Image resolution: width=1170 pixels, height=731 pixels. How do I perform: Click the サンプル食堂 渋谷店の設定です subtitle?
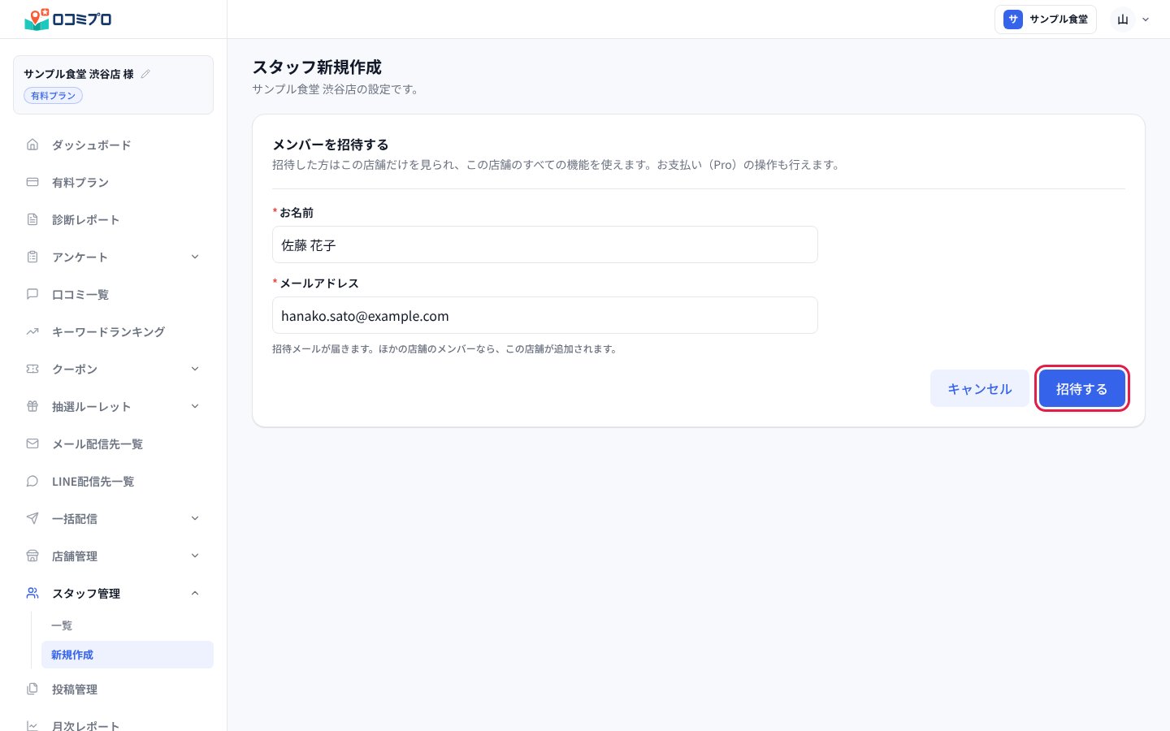[x=337, y=89]
